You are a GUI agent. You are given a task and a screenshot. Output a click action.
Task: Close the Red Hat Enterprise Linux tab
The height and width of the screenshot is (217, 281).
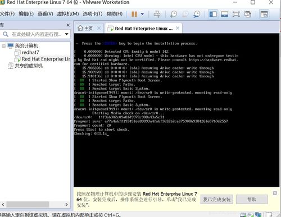pos(178,28)
